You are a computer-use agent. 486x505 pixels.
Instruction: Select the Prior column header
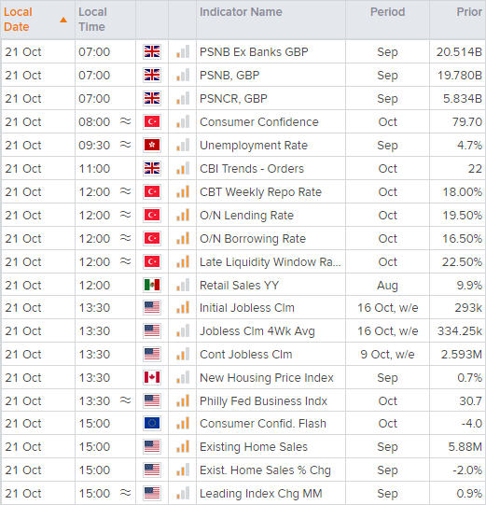pyautogui.click(x=469, y=12)
